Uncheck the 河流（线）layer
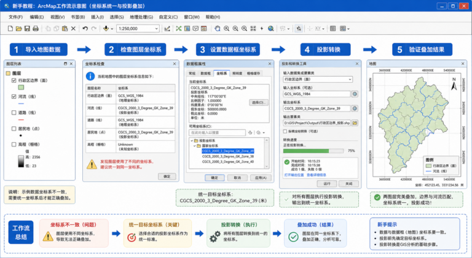The height and width of the screenshot is (258, 472). point(14,97)
